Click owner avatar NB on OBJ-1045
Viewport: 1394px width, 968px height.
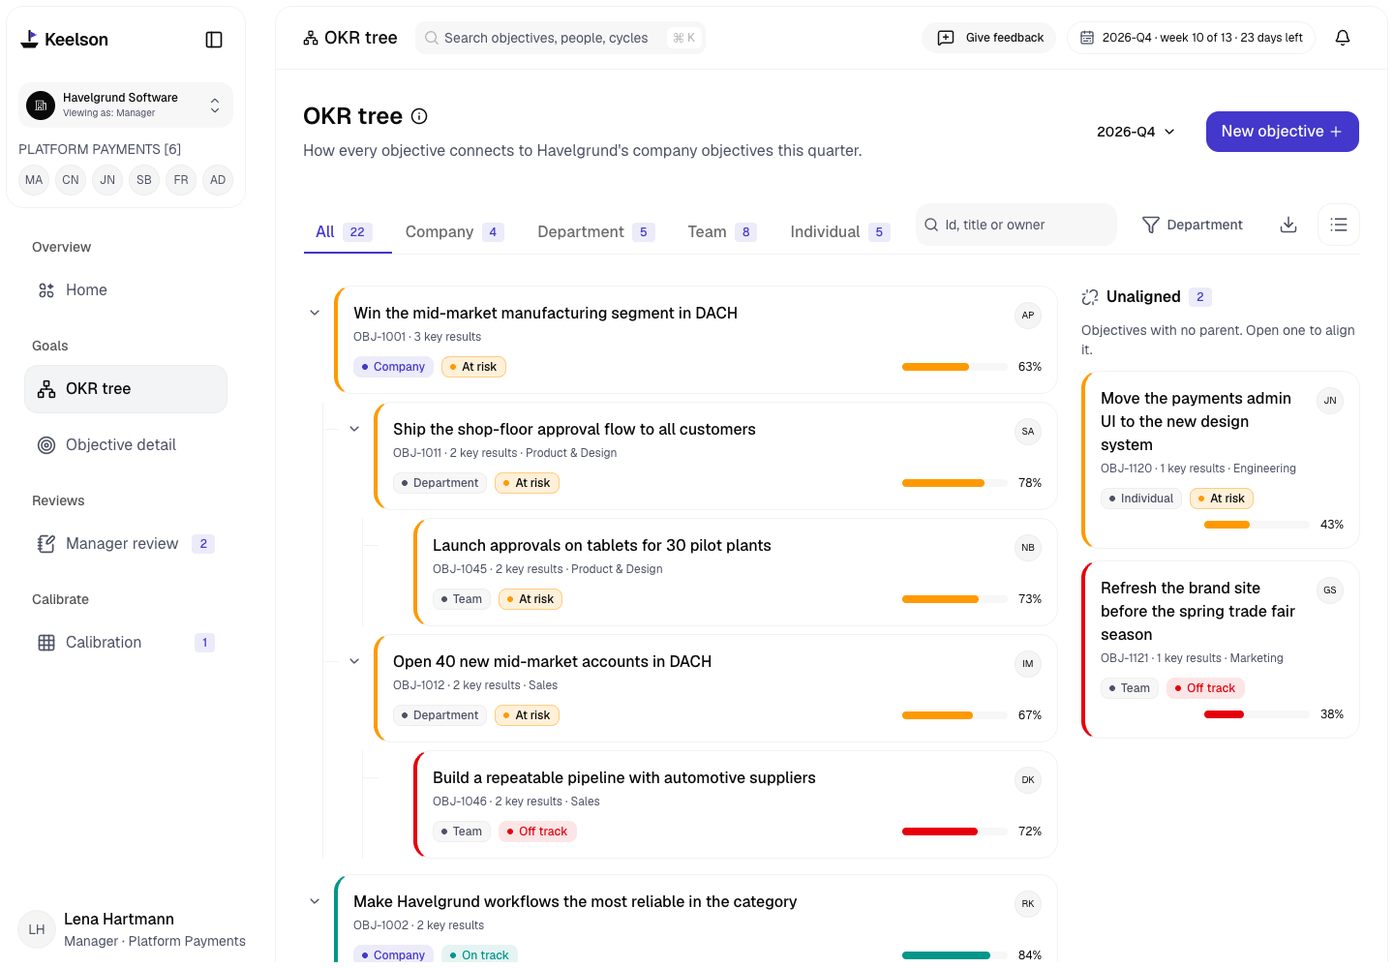(x=1028, y=548)
